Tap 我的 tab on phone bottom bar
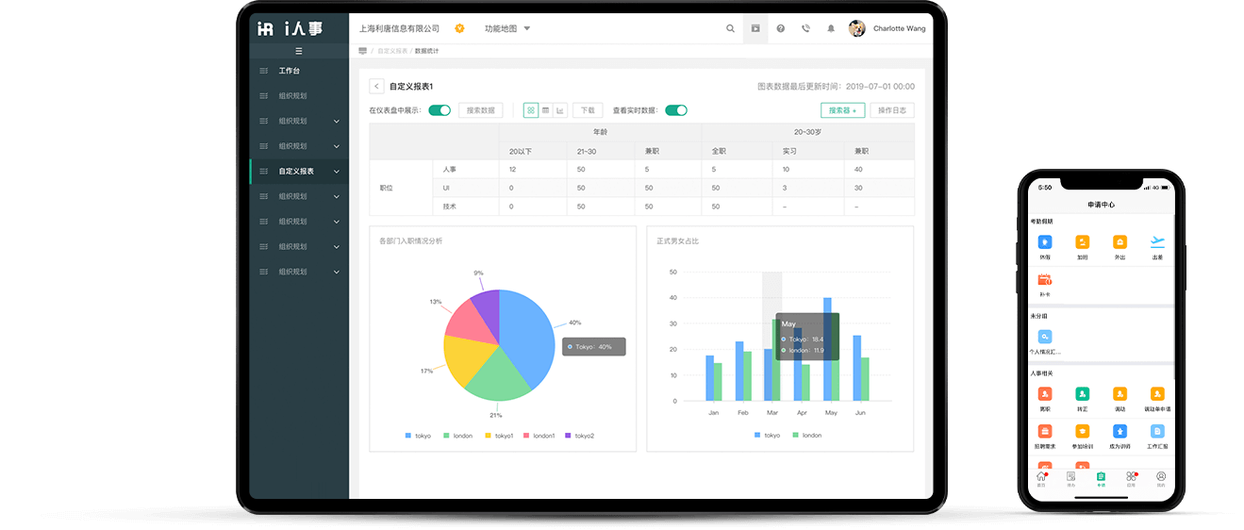The width and height of the screenshot is (1244, 530). point(1160,478)
